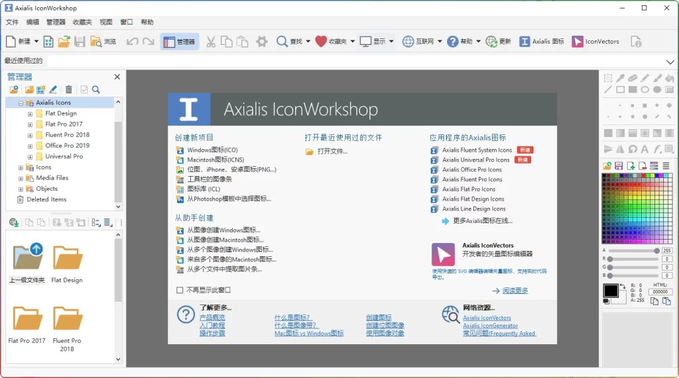This screenshot has width=679, height=378.
Task: Click the red (R) slider handle
Action: (610, 259)
